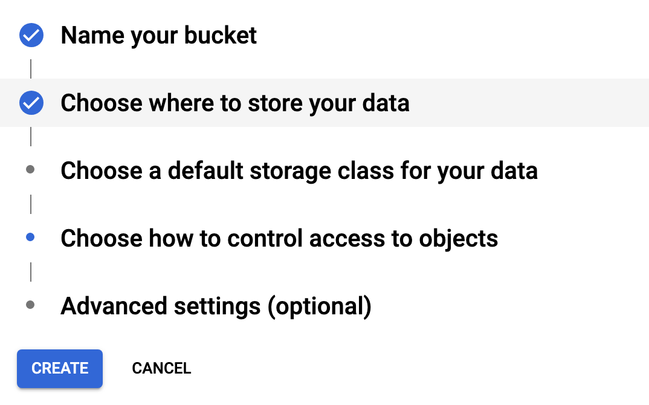Click the CREATE button
Viewport: 649px width, 405px height.
[59, 368]
